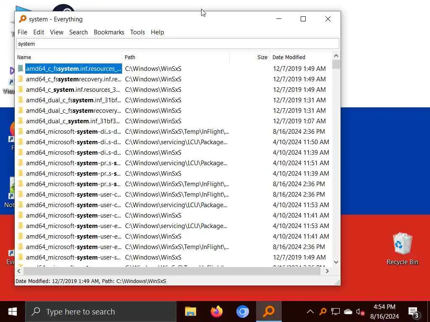Select amd64_c_fssystemrecovery.inf.re... folder name
The height and width of the screenshot is (322, 430).
tap(73, 79)
